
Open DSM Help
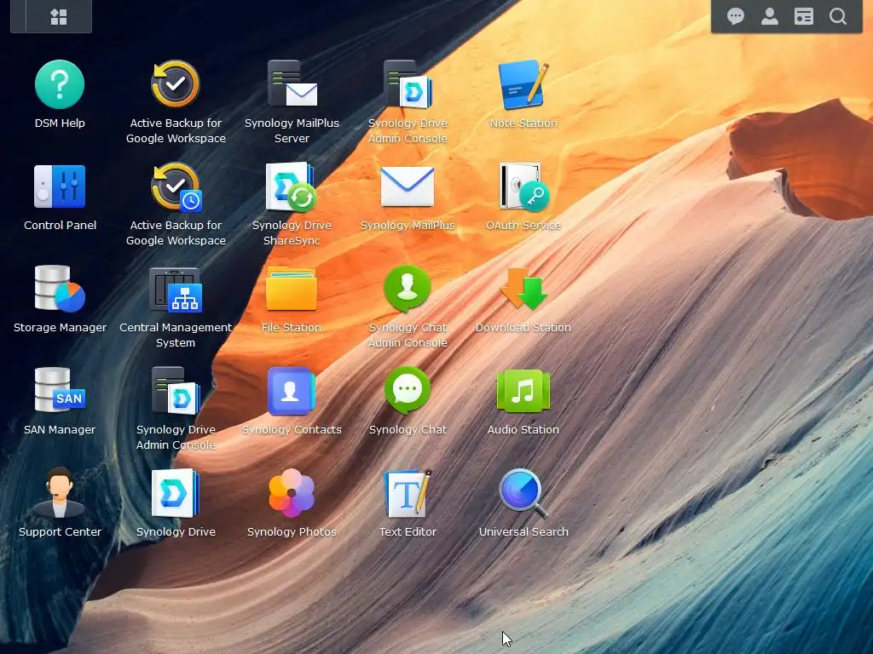point(60,84)
